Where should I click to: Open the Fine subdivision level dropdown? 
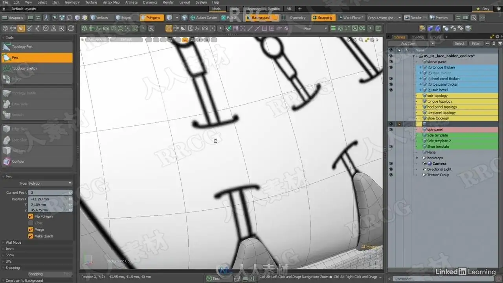315,28
